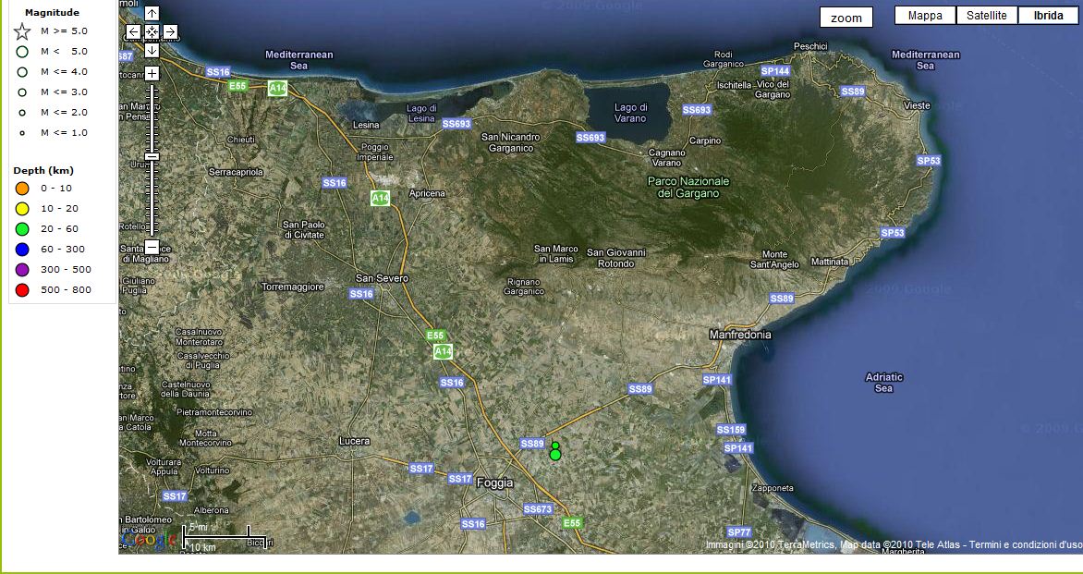
Task: Click the Adriatic Sea label
Action: click(884, 383)
